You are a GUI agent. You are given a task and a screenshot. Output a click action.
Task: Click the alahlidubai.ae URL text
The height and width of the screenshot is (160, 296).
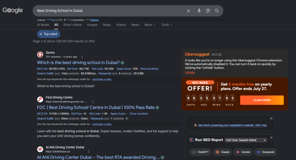[58, 152]
